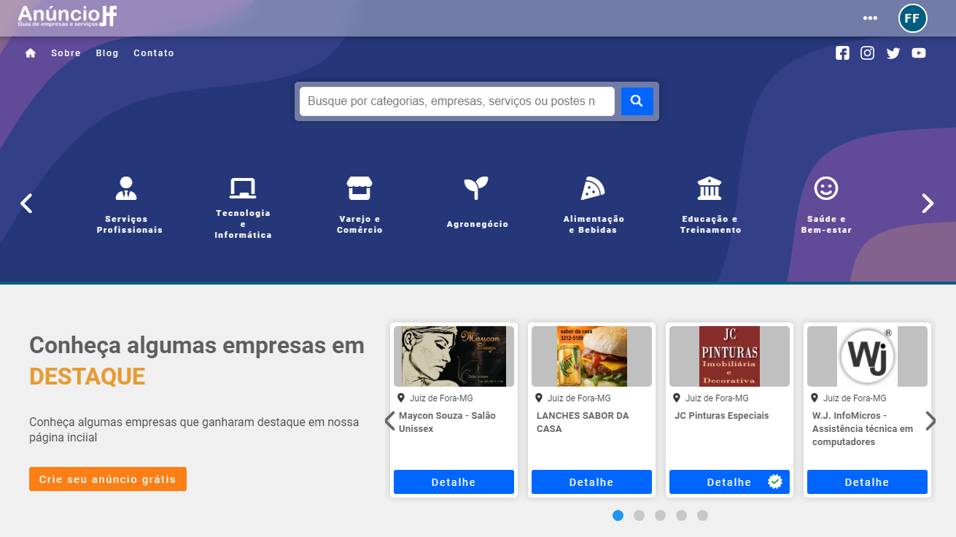The width and height of the screenshot is (956, 537).
Task: Go to the Sobre page
Action: pyautogui.click(x=66, y=53)
